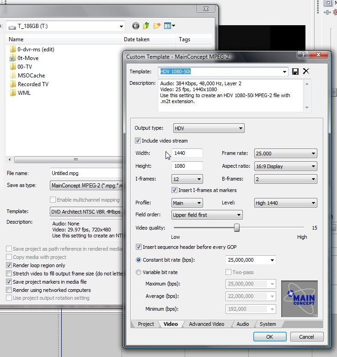This screenshot has height=357, width=337.
Task: Go up one folder level icon
Action: coord(146,26)
